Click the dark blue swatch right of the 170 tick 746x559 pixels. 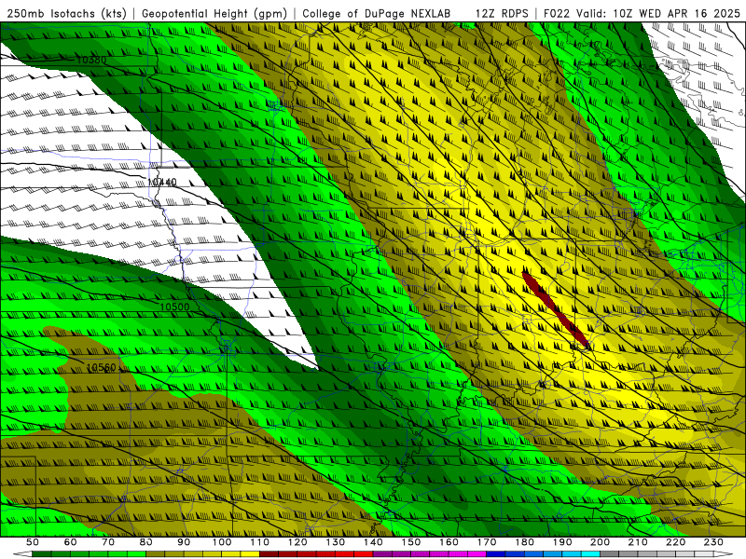[496, 553]
